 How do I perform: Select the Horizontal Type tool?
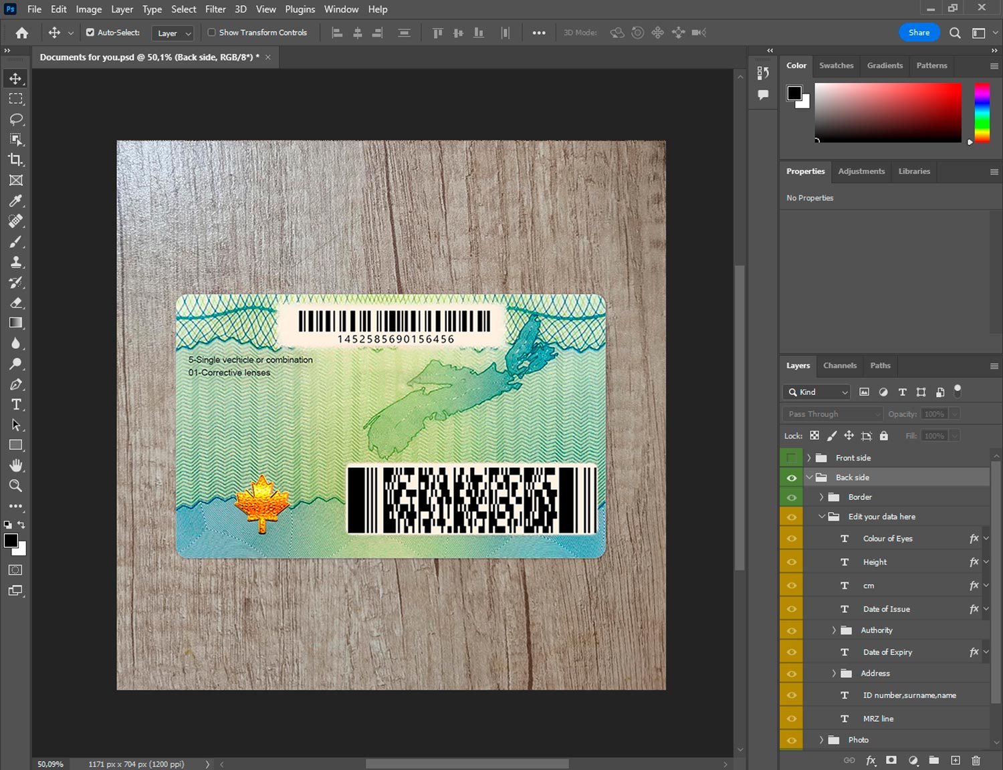(x=16, y=404)
